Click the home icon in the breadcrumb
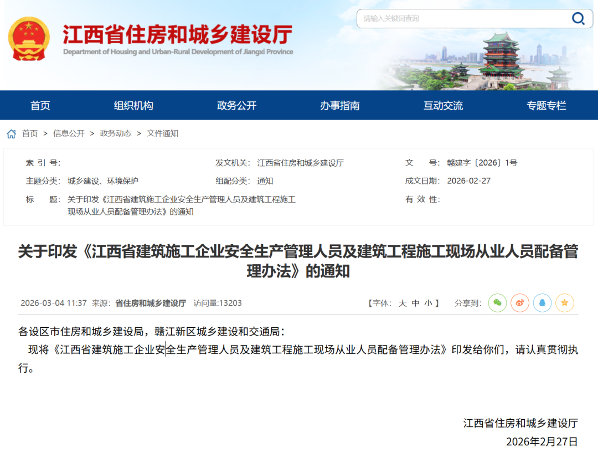The height and width of the screenshot is (458, 598). pyautogui.click(x=10, y=133)
